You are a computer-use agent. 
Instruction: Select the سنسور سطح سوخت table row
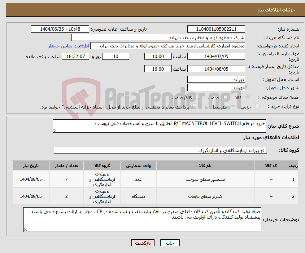[x=205, y=179]
